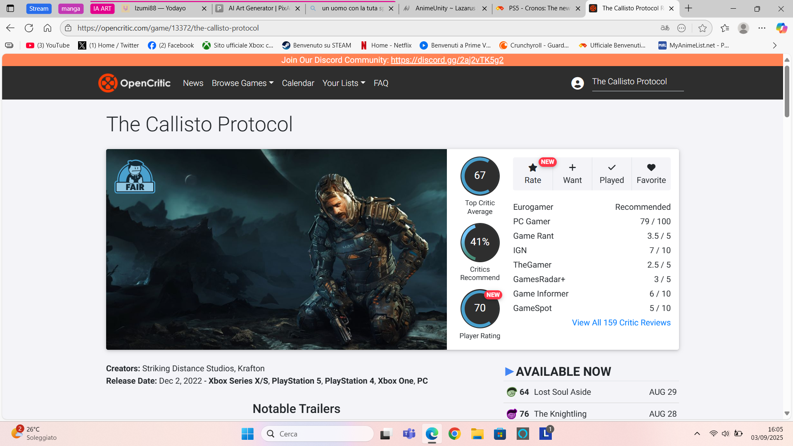Click the 41% Critics Recommend circle
The image size is (793, 446).
tap(480, 242)
